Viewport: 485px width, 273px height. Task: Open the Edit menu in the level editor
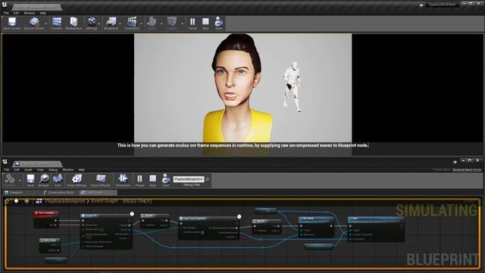click(x=17, y=13)
